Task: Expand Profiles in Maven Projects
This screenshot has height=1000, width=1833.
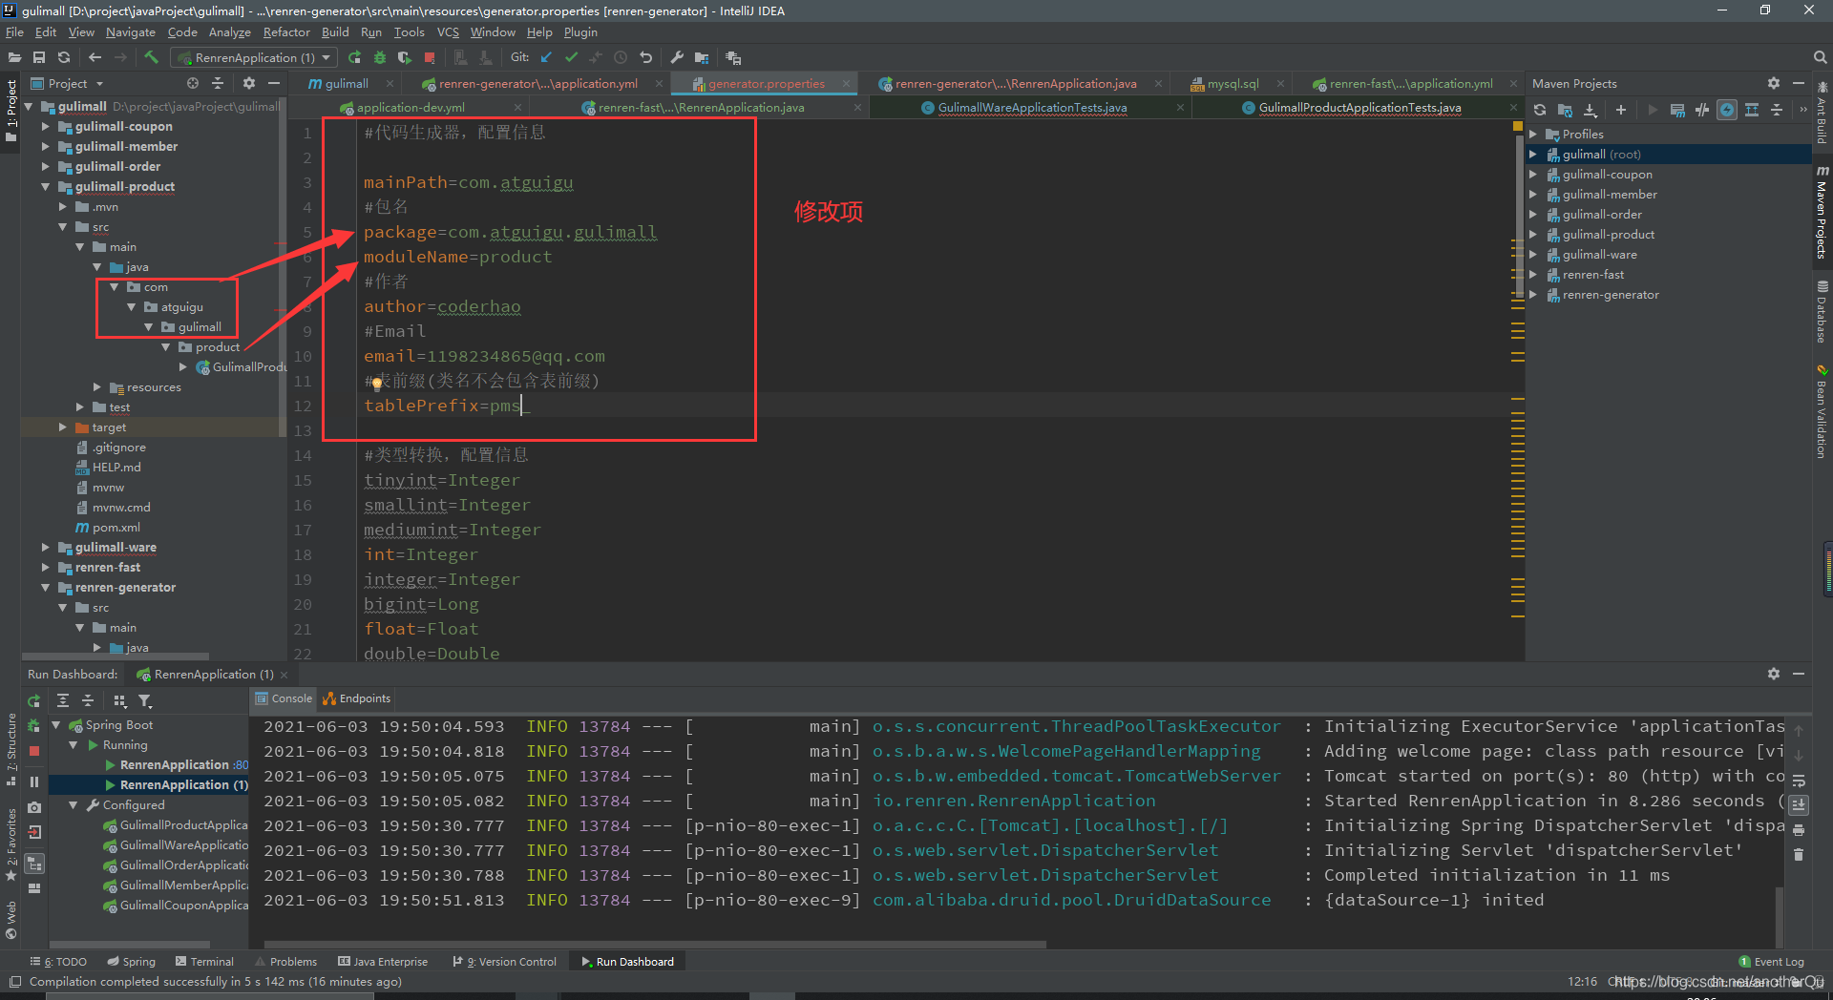Action: [1533, 135]
